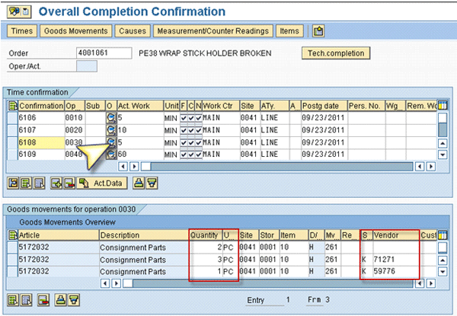Click the Quantity column header
Image resolution: width=457 pixels, height=316 pixels.
pyautogui.click(x=206, y=235)
